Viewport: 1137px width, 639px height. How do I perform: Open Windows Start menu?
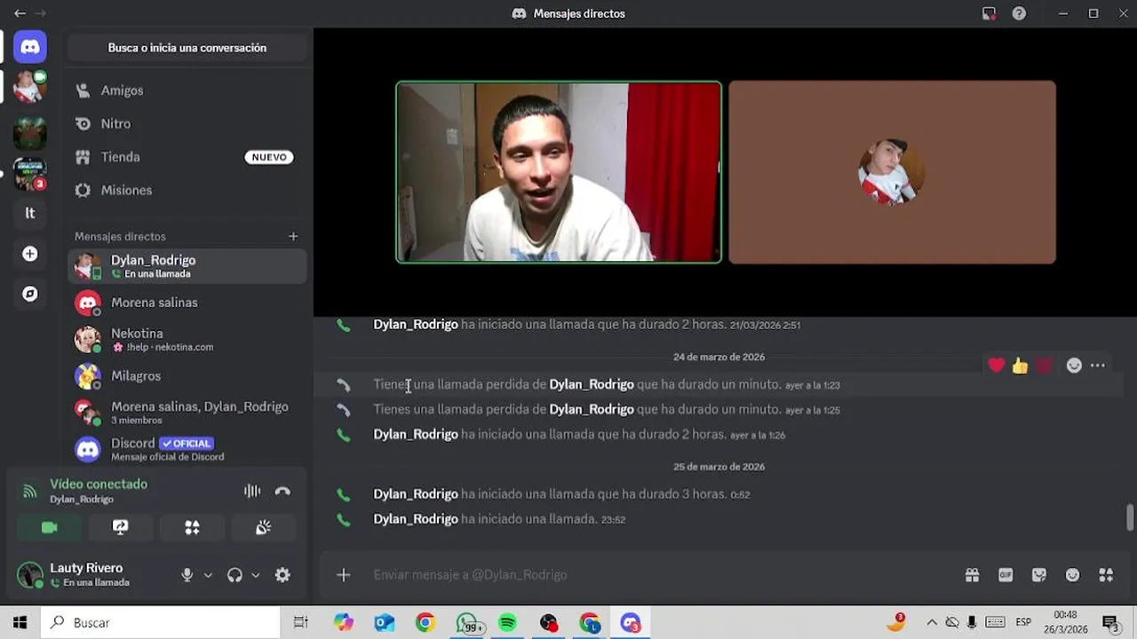(x=20, y=623)
